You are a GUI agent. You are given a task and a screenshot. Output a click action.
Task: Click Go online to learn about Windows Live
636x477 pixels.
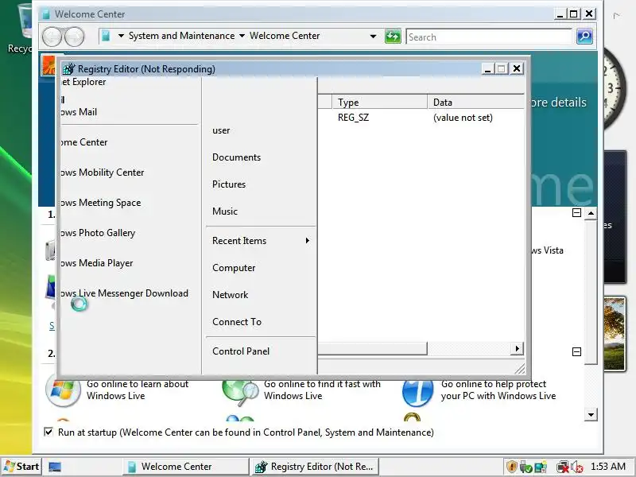[138, 390]
